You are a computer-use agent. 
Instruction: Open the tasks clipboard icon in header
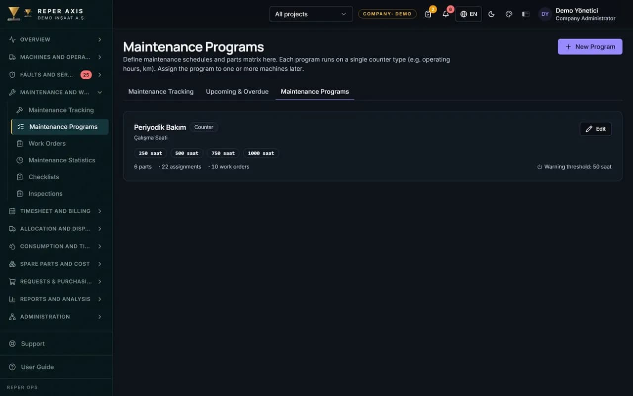point(428,14)
